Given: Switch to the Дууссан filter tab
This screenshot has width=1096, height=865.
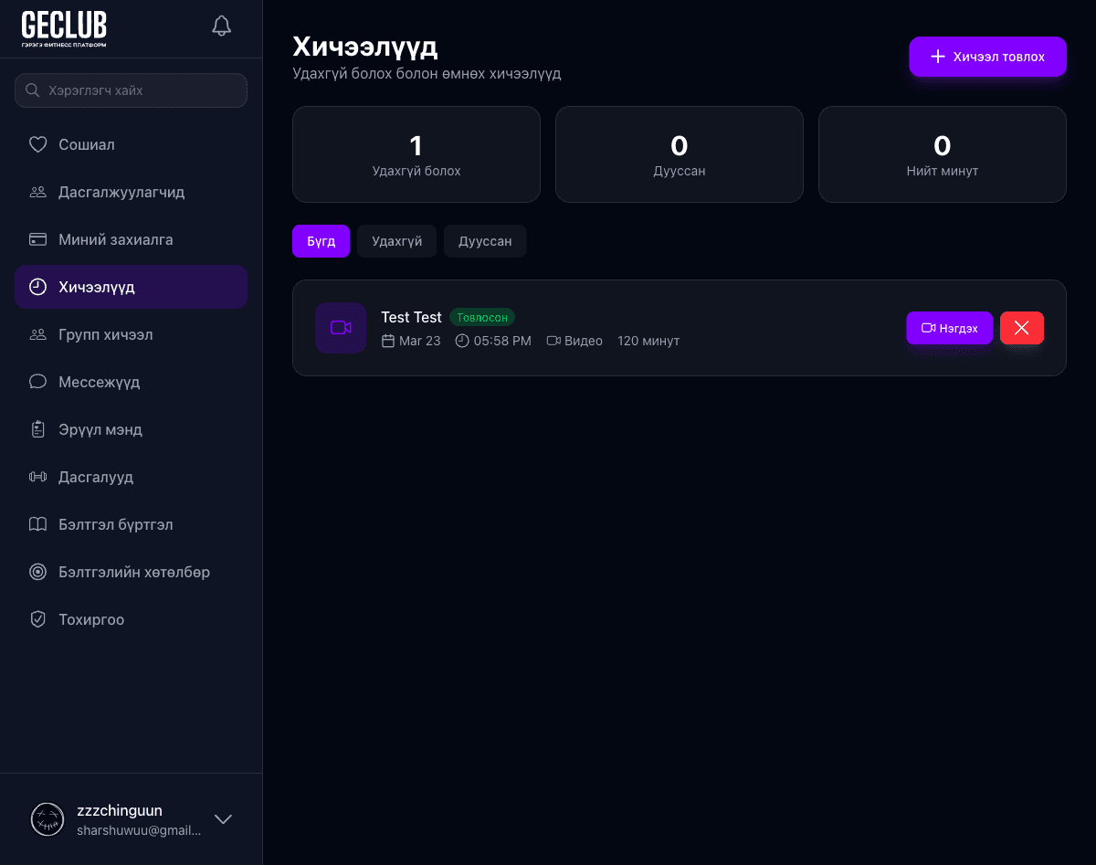Looking at the screenshot, I should click(x=484, y=241).
